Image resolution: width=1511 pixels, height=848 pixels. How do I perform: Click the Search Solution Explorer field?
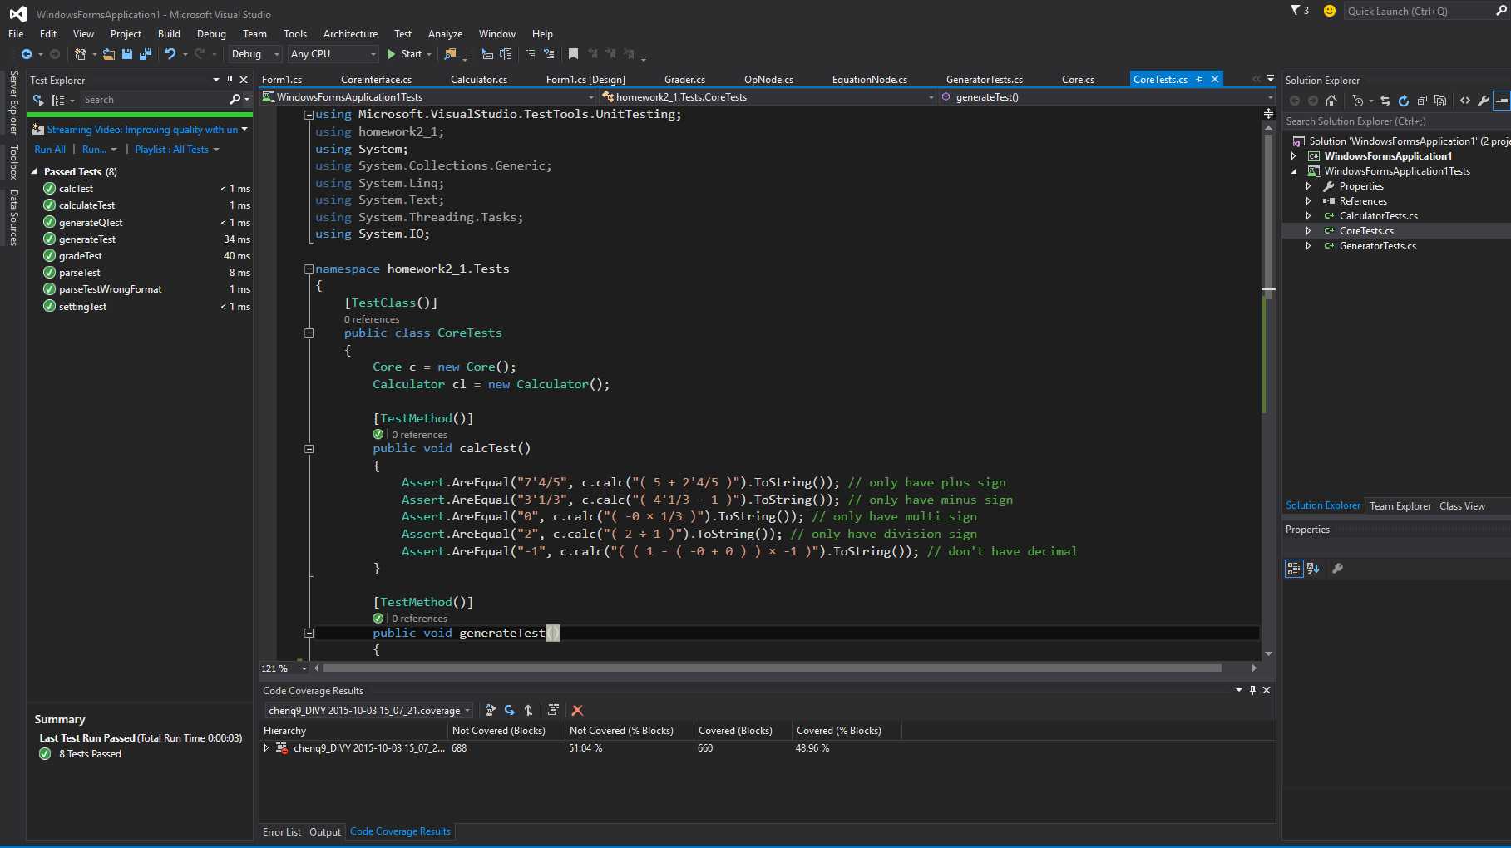click(x=1397, y=121)
